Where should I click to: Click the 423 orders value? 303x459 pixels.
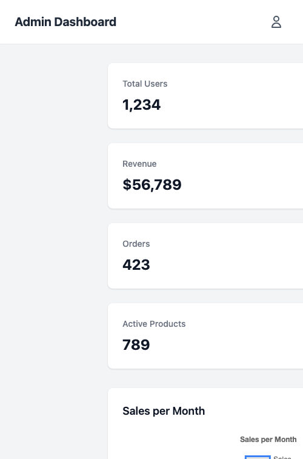click(136, 264)
